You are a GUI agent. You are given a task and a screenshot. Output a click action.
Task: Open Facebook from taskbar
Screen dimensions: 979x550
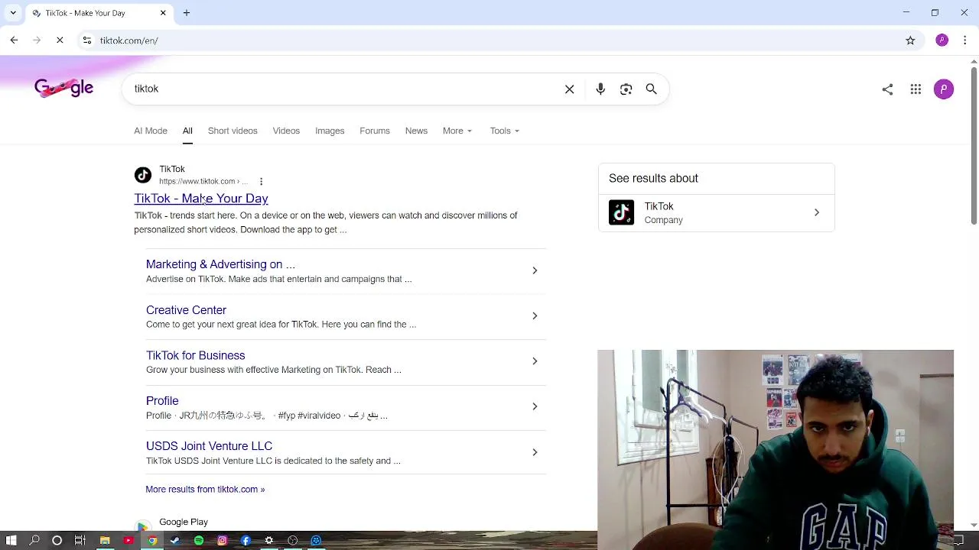pos(246,540)
